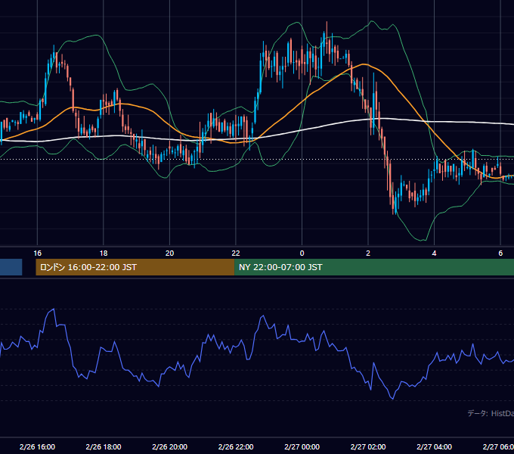Click the "2/26 22:00" date label
The width and height of the screenshot is (514, 454).
pyautogui.click(x=236, y=446)
